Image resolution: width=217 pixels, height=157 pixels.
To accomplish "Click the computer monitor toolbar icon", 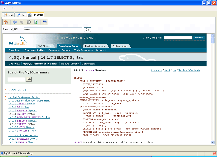I will pyautogui.click(x=45, y=22).
